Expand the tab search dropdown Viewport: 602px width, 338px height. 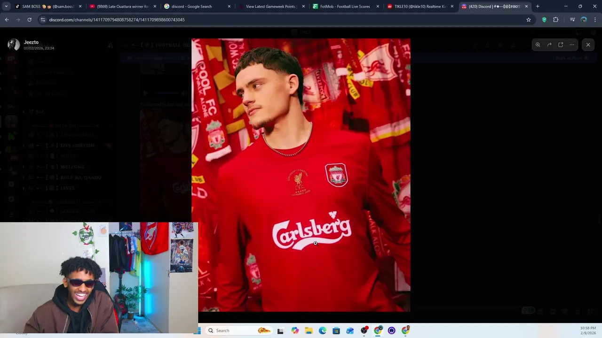6,7
